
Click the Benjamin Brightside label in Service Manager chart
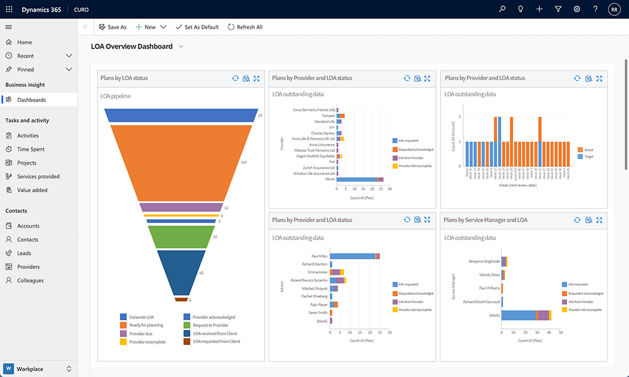[x=484, y=262]
